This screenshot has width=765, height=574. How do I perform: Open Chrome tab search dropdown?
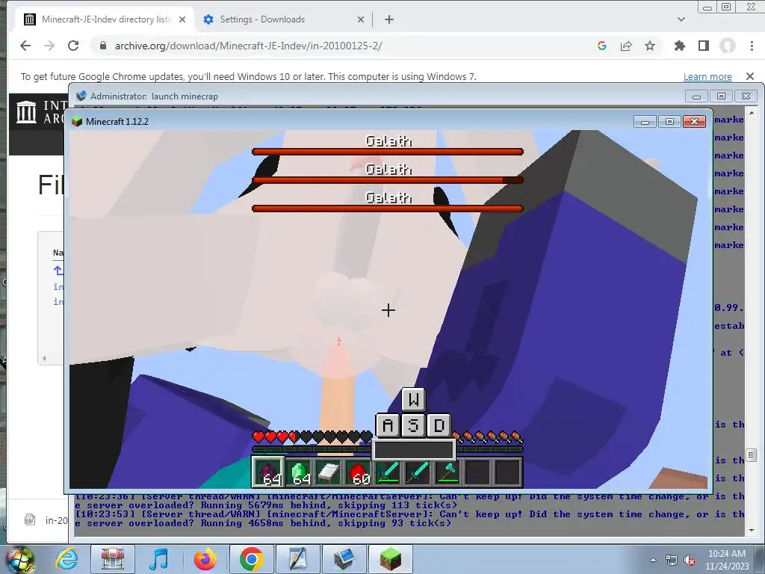(681, 19)
